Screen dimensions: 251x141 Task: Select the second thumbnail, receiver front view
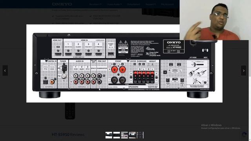tap(116, 135)
